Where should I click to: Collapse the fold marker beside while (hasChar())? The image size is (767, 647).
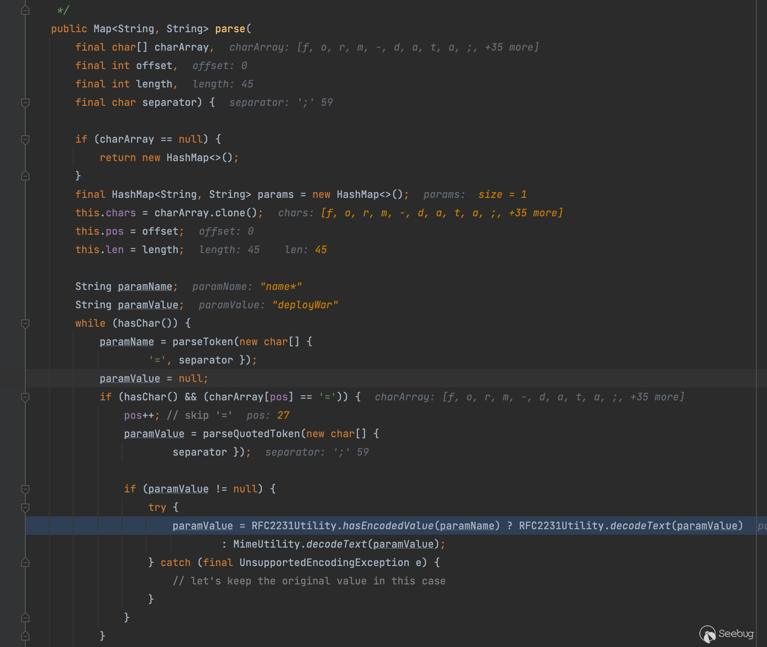[25, 323]
